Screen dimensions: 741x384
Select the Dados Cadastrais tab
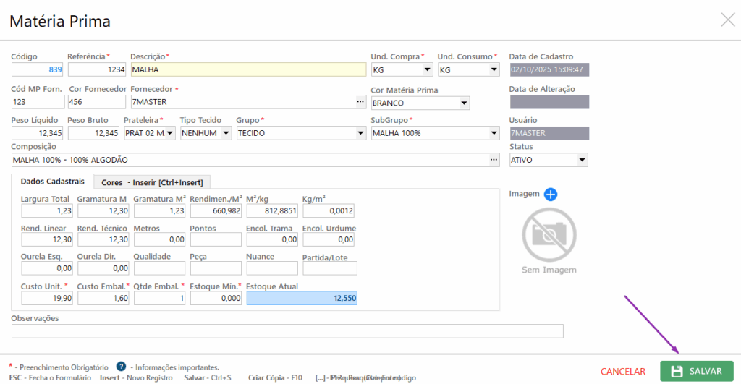53,182
